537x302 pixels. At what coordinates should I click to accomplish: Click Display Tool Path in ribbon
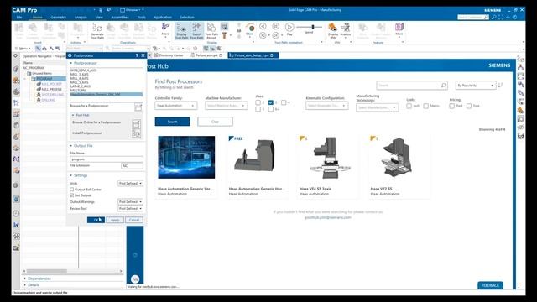pyautogui.click(x=181, y=30)
